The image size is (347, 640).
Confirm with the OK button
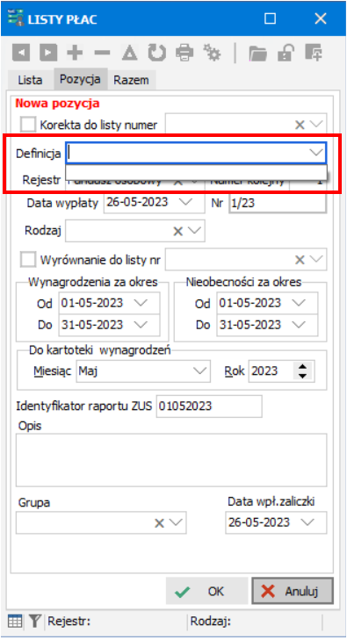click(206, 591)
